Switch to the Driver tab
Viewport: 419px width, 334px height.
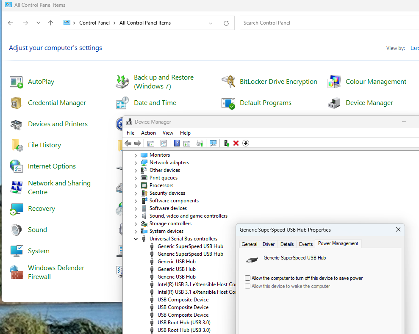[269, 244]
